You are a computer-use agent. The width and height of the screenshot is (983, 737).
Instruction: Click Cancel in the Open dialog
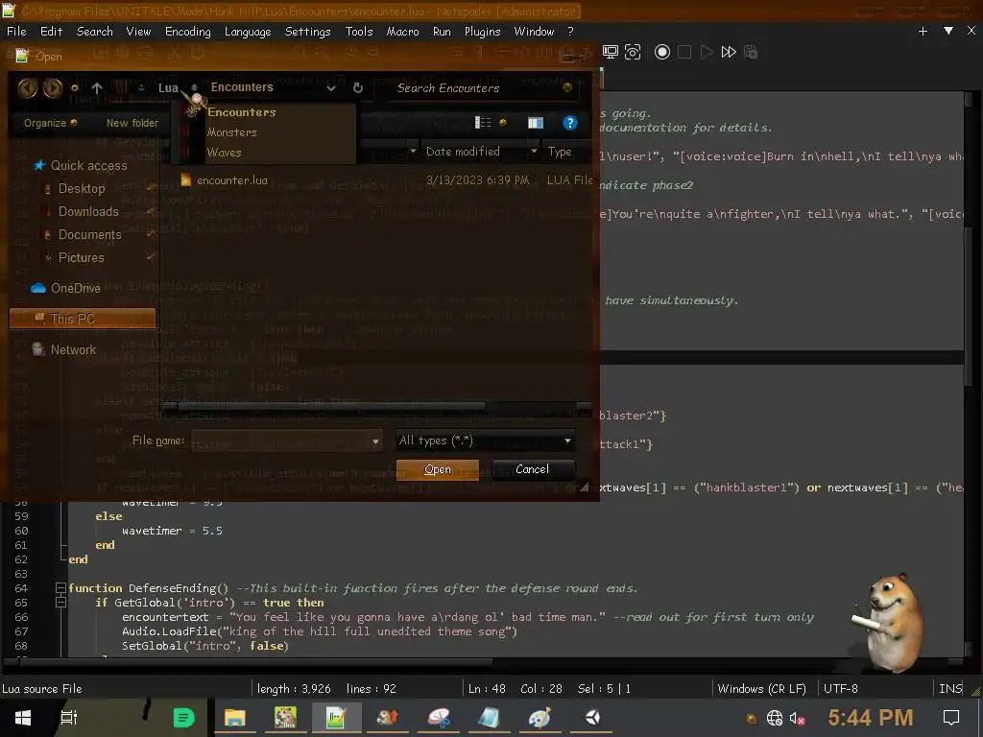tap(532, 468)
